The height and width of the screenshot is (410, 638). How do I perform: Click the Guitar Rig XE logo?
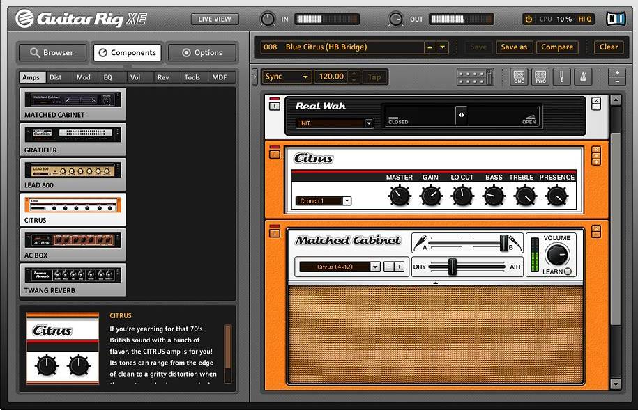click(x=82, y=19)
